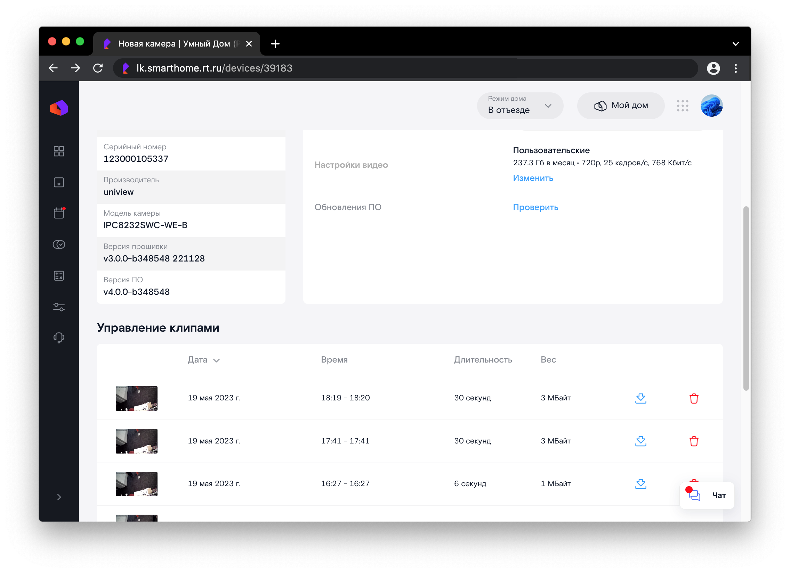Open the devices icon in the sidebar
Screen dimensions: 790x573
point(59,182)
